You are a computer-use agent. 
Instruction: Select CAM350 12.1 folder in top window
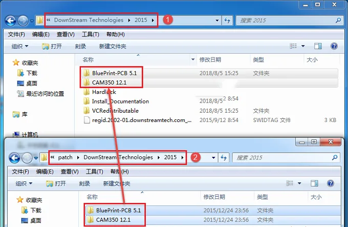209,82
